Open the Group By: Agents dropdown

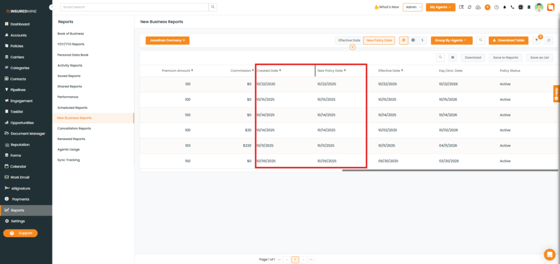pyautogui.click(x=451, y=40)
